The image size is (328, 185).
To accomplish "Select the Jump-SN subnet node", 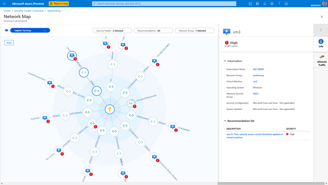I will click(x=75, y=138).
